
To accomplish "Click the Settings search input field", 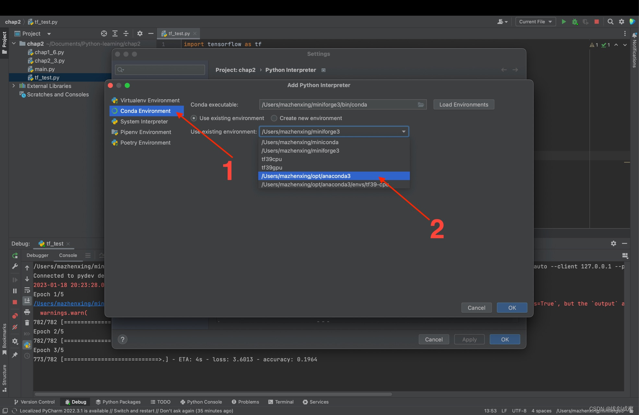I will tap(160, 69).
